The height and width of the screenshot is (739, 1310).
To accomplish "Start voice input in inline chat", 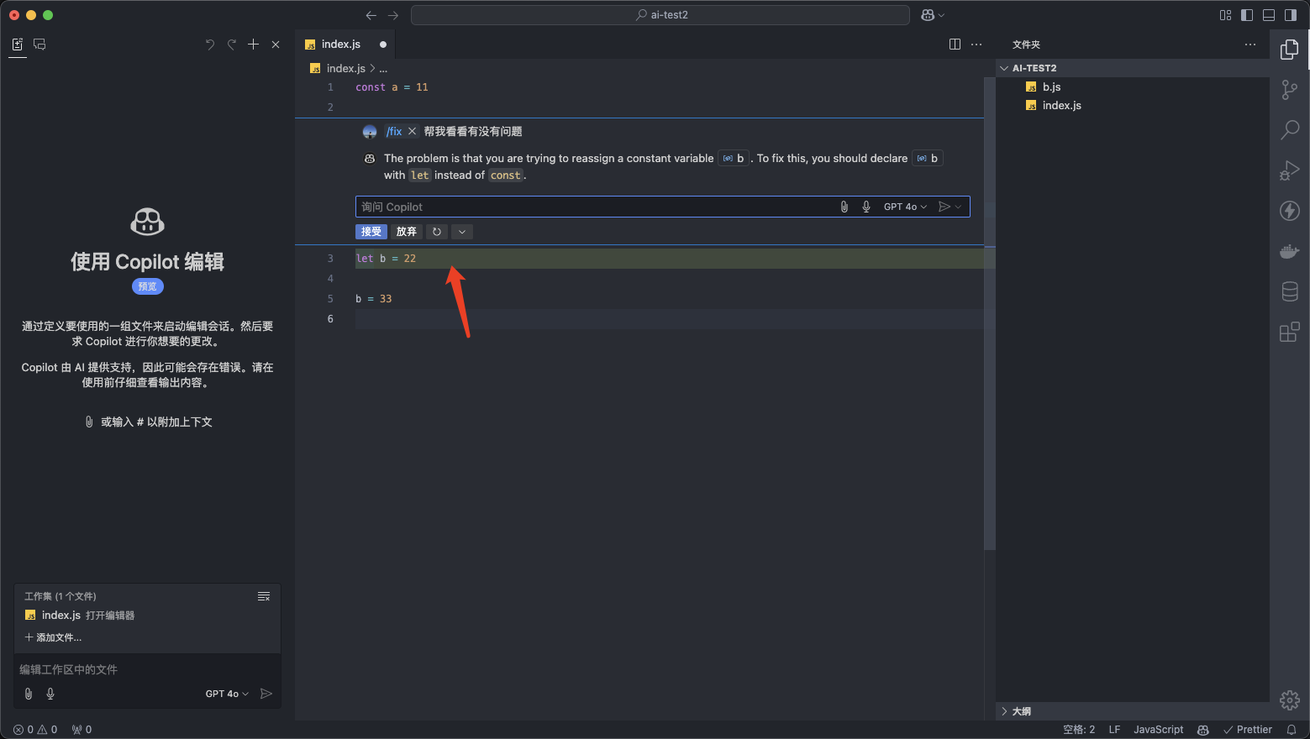I will [866, 207].
